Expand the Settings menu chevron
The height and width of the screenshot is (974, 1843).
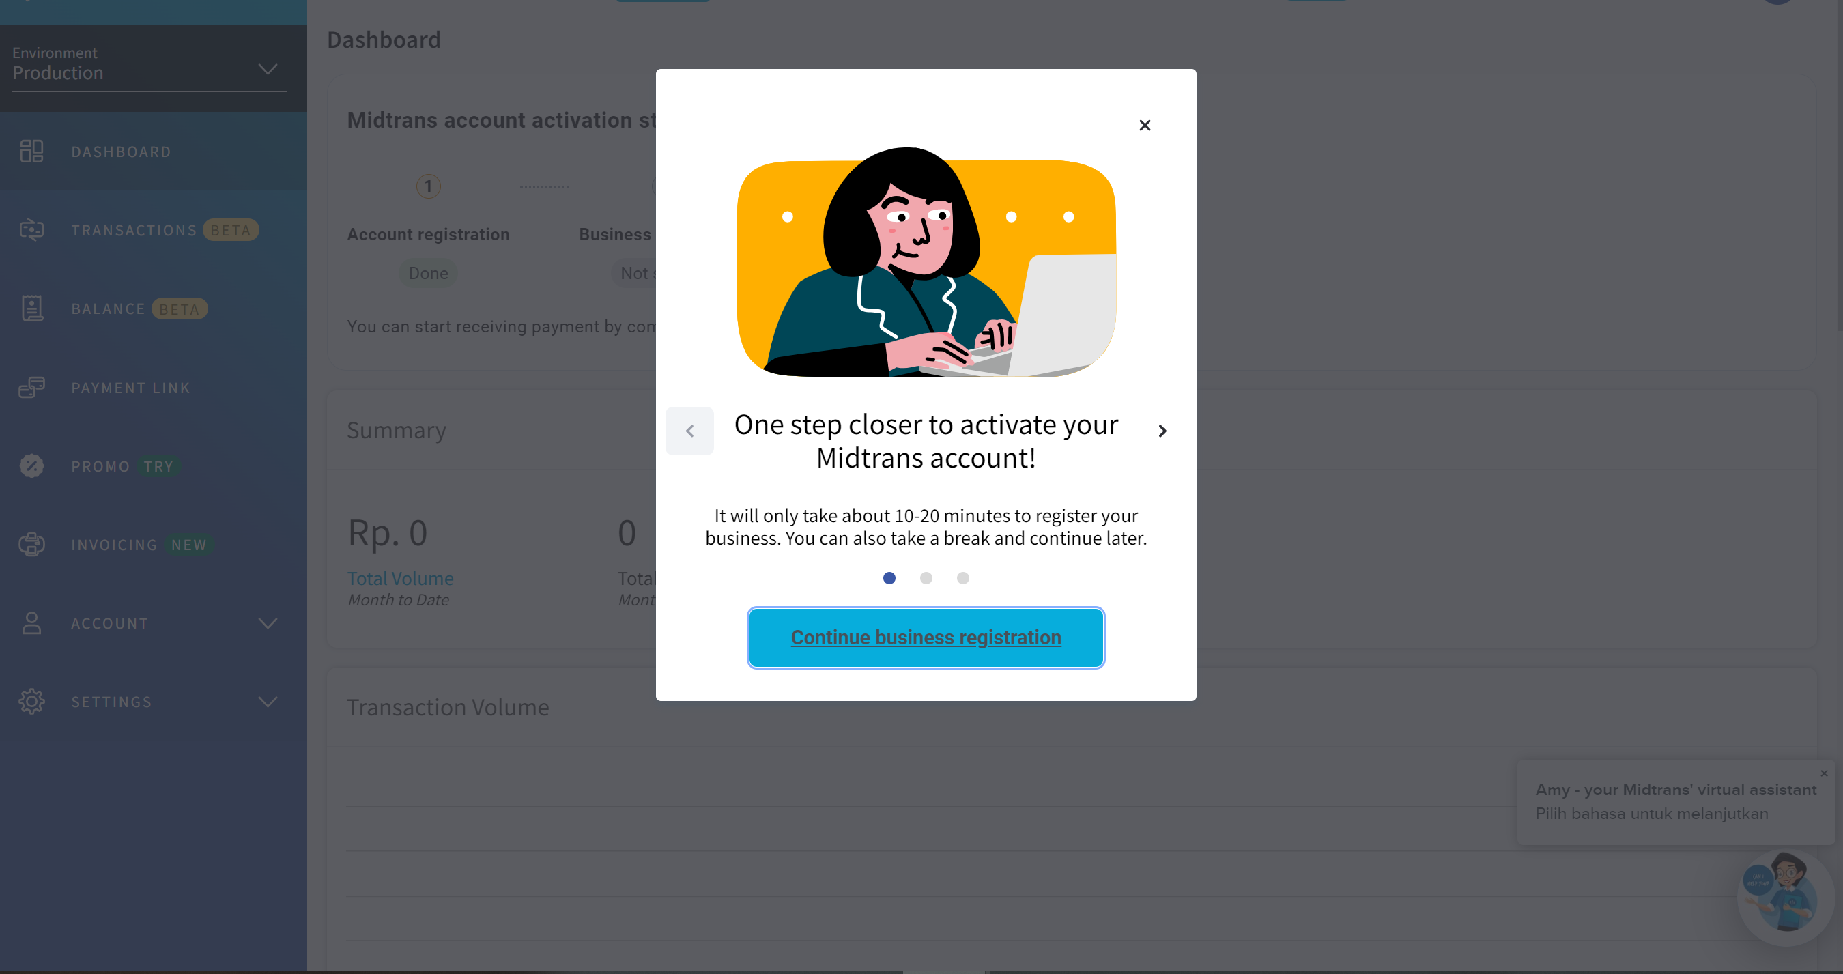pos(268,702)
